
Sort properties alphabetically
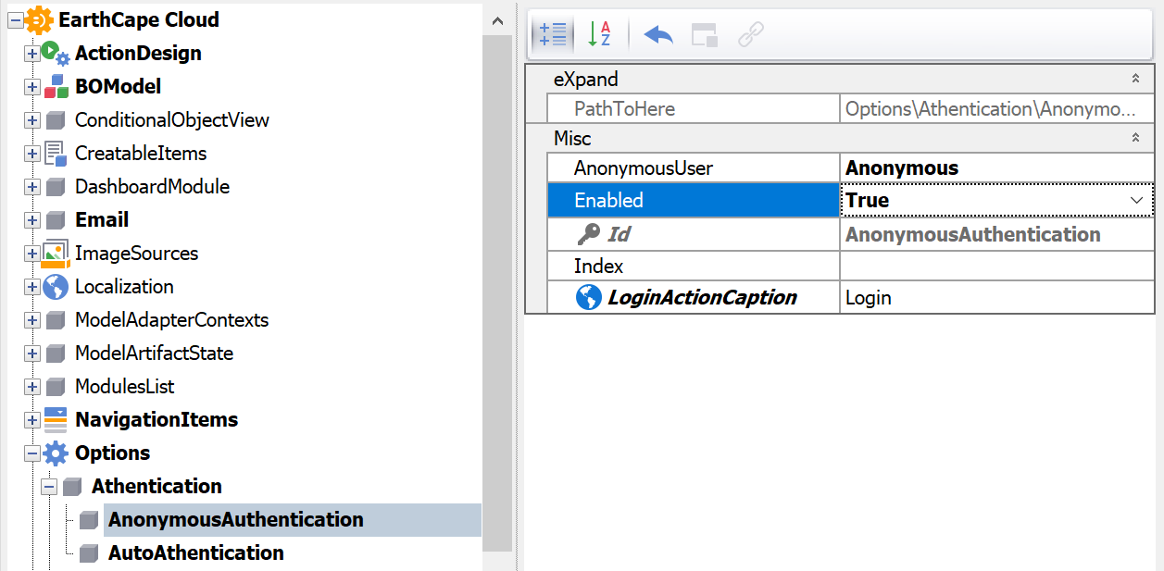[600, 35]
